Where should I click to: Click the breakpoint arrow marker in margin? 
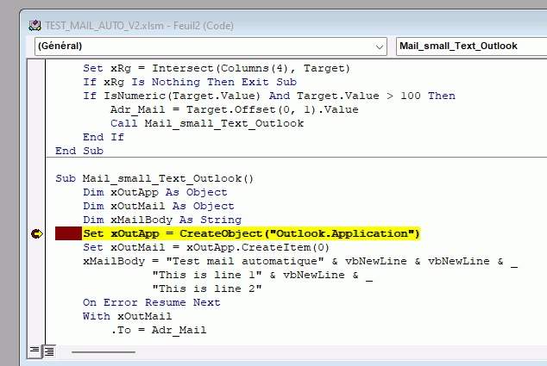coord(37,234)
